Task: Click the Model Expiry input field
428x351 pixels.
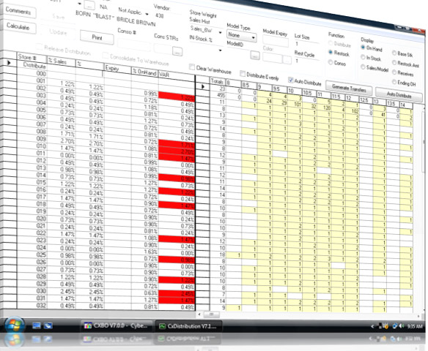Action: click(276, 42)
